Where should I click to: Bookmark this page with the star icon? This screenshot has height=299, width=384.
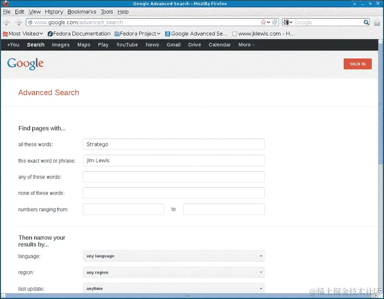263,22
